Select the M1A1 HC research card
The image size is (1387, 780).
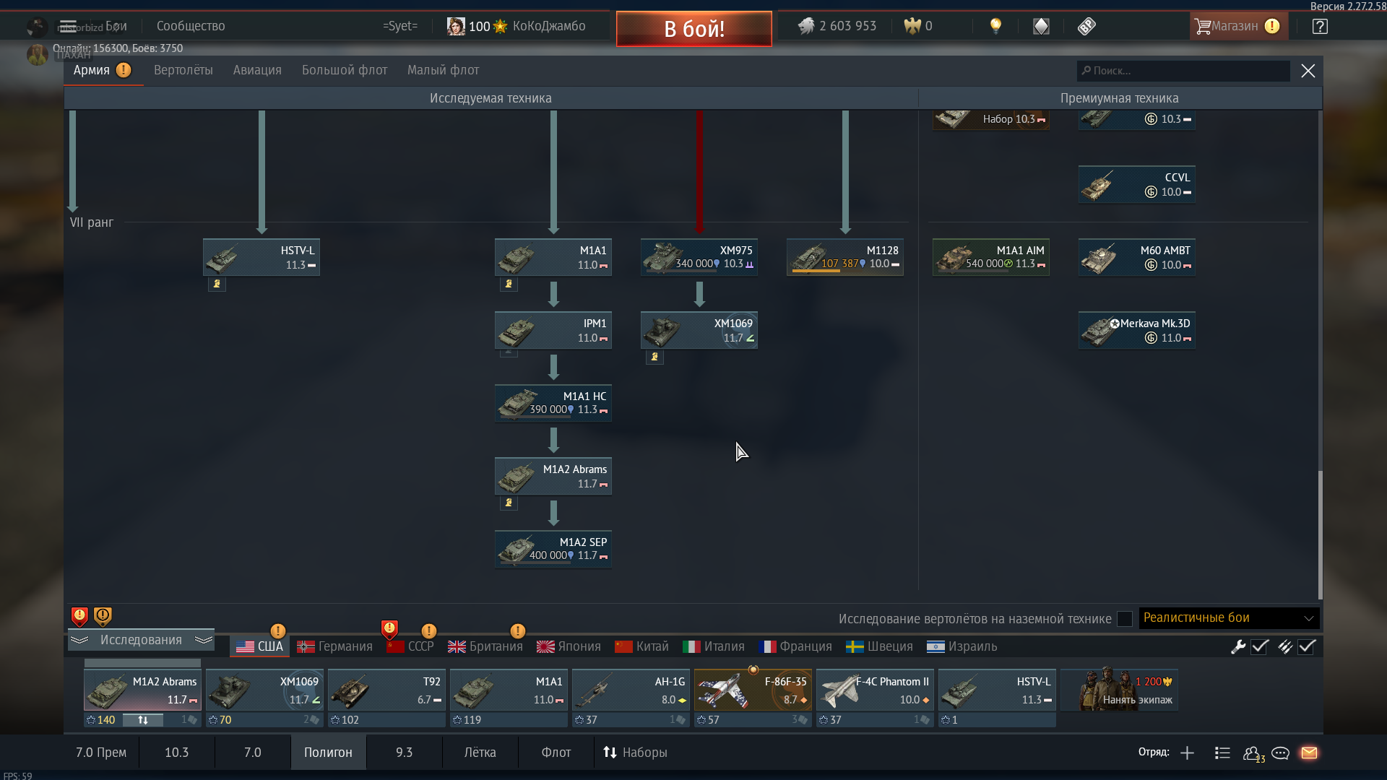553,403
